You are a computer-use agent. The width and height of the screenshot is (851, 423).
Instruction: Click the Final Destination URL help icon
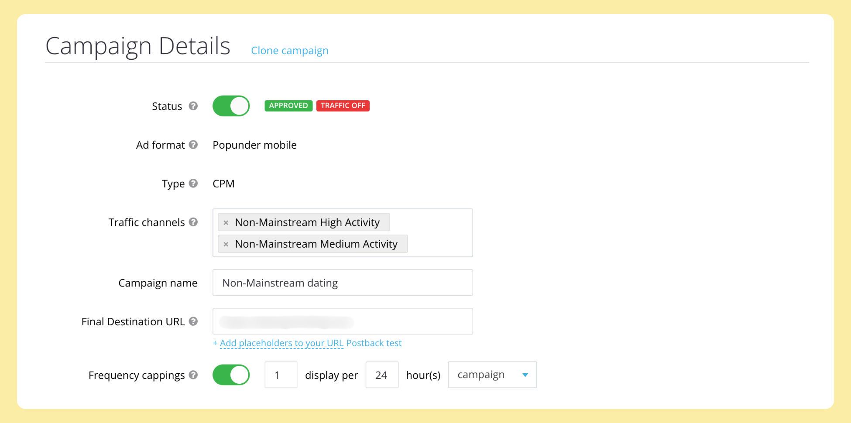[x=193, y=322]
